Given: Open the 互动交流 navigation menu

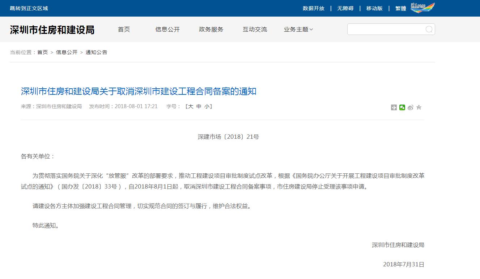Looking at the screenshot, I should (x=255, y=29).
